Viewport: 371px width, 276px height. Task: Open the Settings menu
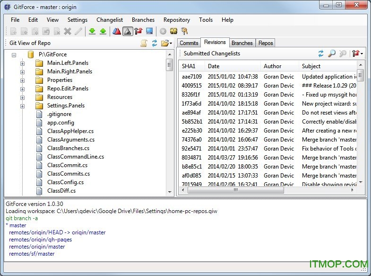click(78, 20)
